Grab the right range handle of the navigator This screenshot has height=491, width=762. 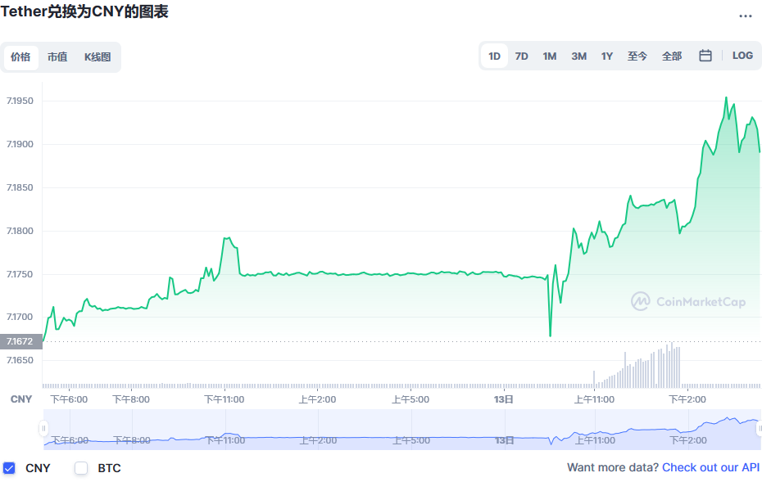759,429
